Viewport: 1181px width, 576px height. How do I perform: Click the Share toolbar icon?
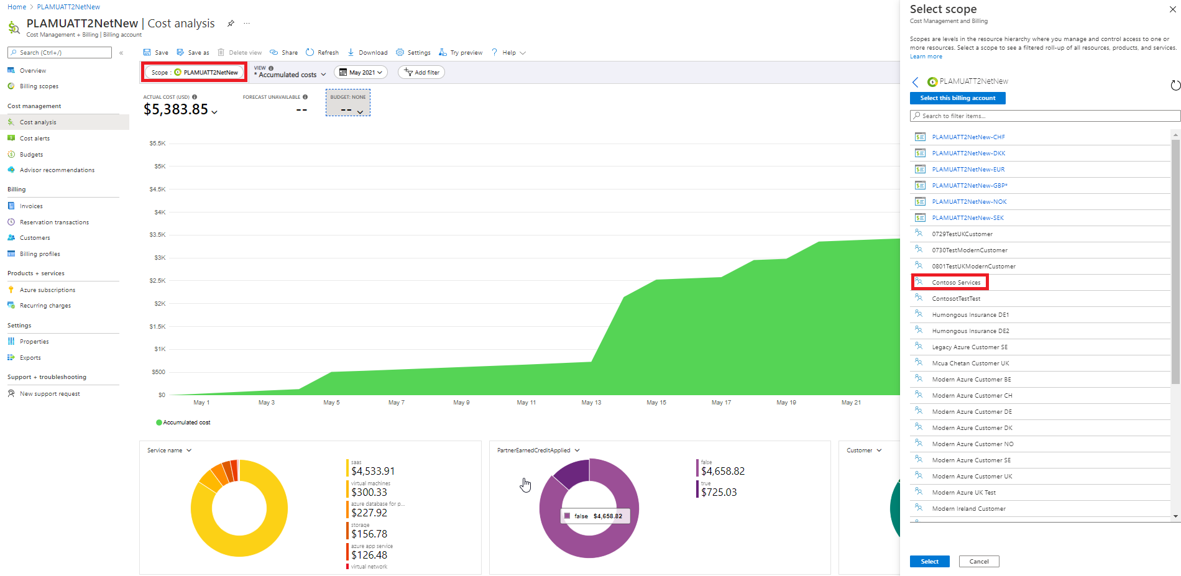[x=274, y=53]
